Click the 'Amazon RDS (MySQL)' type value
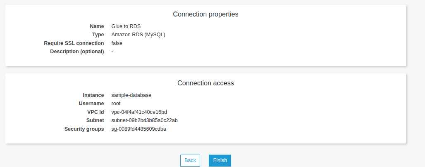This screenshot has width=425, height=167. click(x=138, y=35)
